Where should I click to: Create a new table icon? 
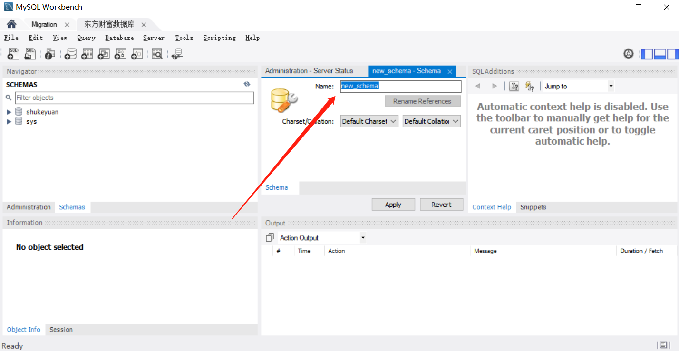point(87,54)
